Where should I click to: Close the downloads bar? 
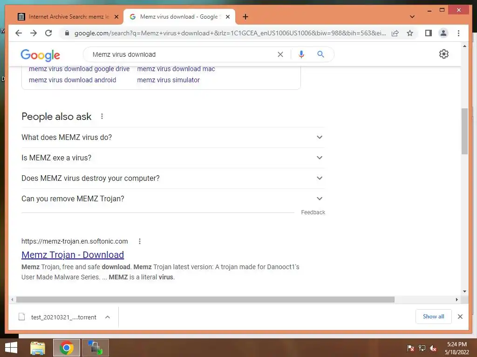[460, 317]
